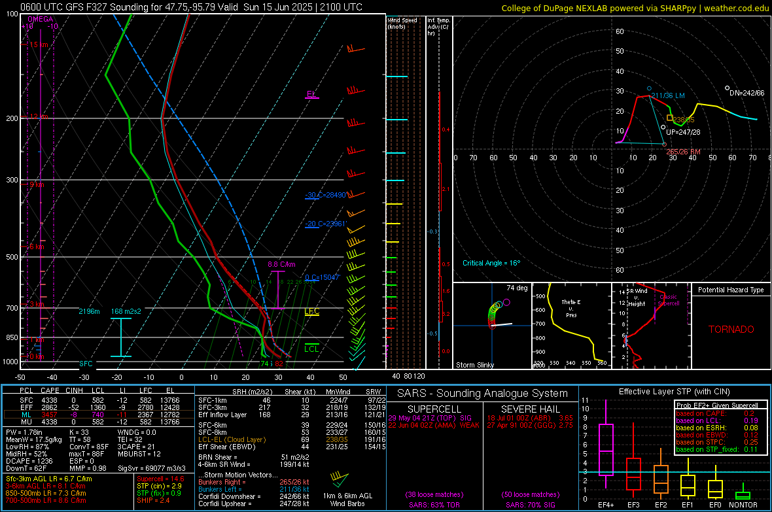This screenshot has height=512, width=772.
Task: Click the Bunkers Right = 265/26 kt line
Action: tap(254, 482)
